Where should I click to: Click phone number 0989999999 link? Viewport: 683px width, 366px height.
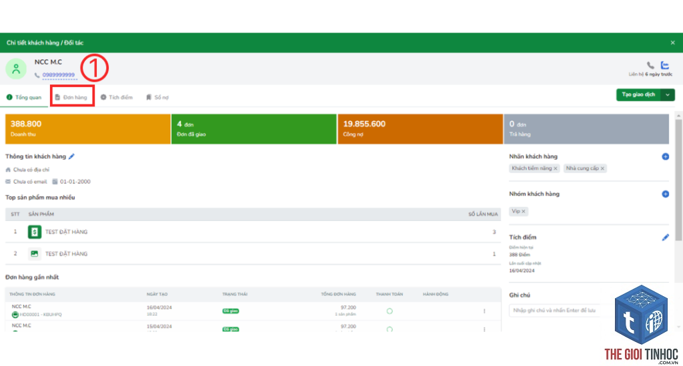[59, 75]
